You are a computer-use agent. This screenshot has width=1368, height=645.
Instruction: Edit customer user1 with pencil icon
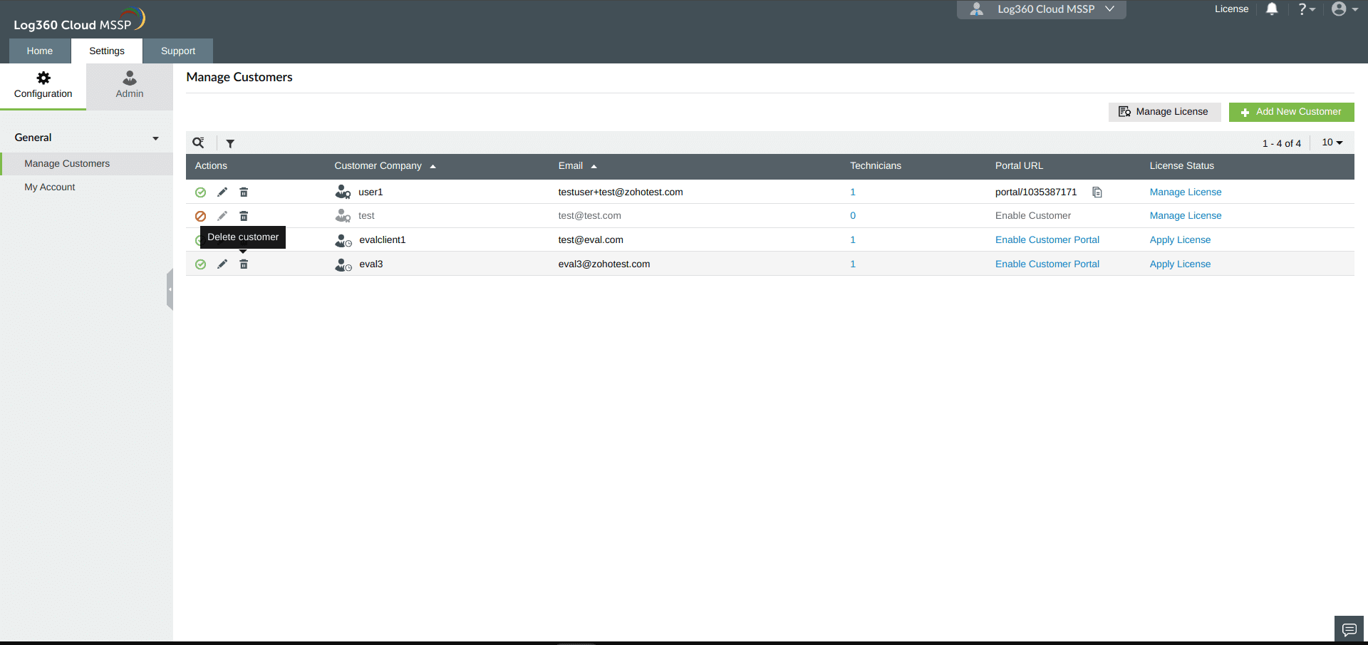(x=222, y=192)
